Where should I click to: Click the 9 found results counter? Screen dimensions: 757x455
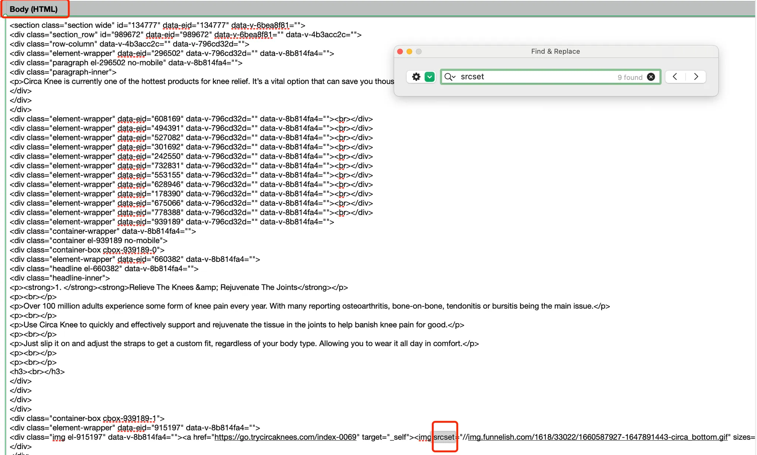pyautogui.click(x=629, y=77)
